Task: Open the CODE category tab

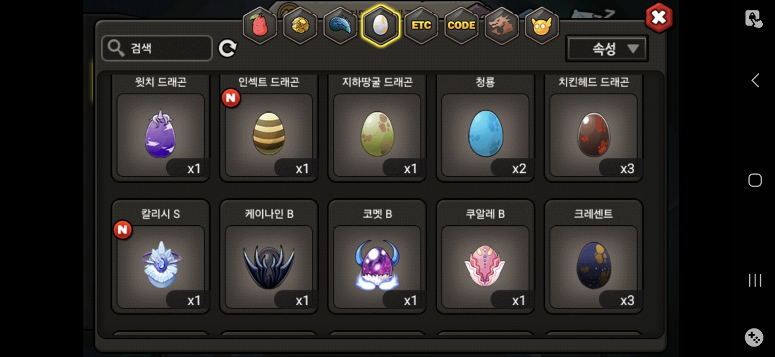Action: pos(461,26)
